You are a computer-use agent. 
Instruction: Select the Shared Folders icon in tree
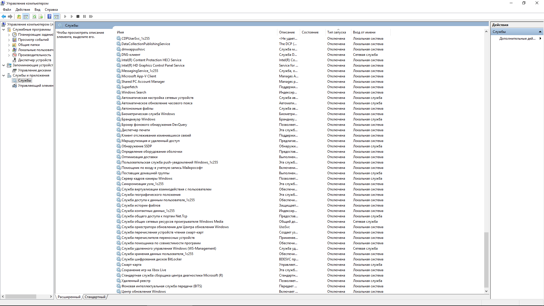tap(14, 45)
